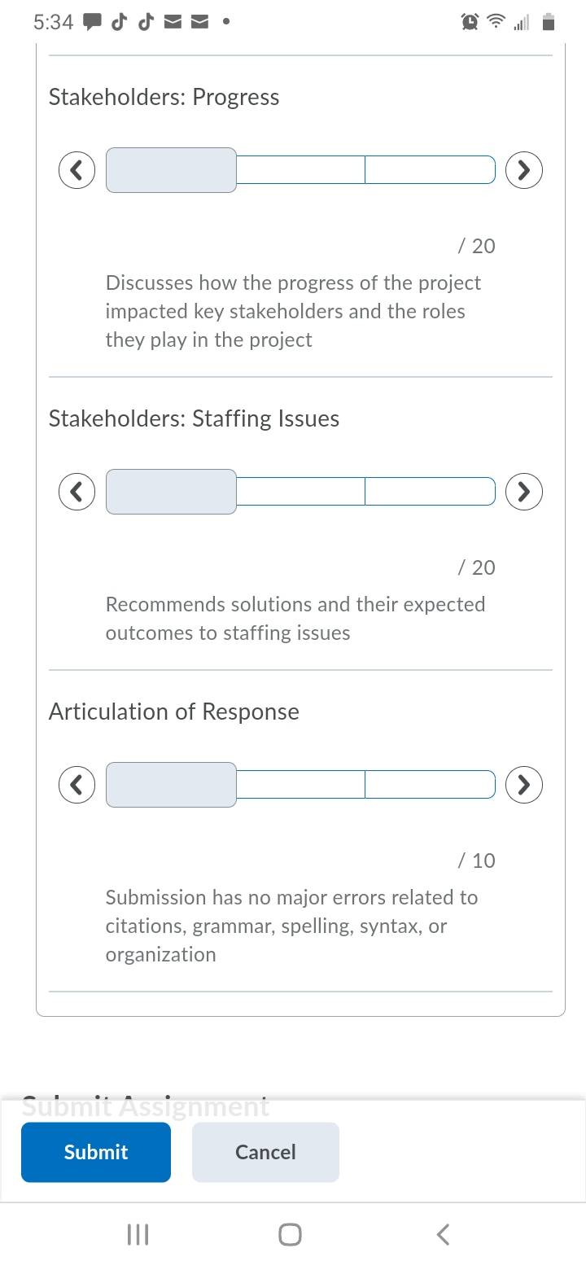Tap the Android back navigation icon
The width and height of the screenshot is (586, 1270).
click(443, 1234)
